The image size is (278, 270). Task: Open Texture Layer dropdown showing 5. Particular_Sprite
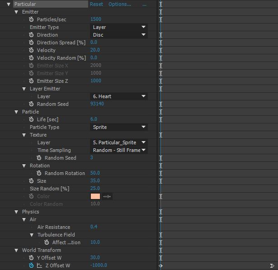coord(119,142)
